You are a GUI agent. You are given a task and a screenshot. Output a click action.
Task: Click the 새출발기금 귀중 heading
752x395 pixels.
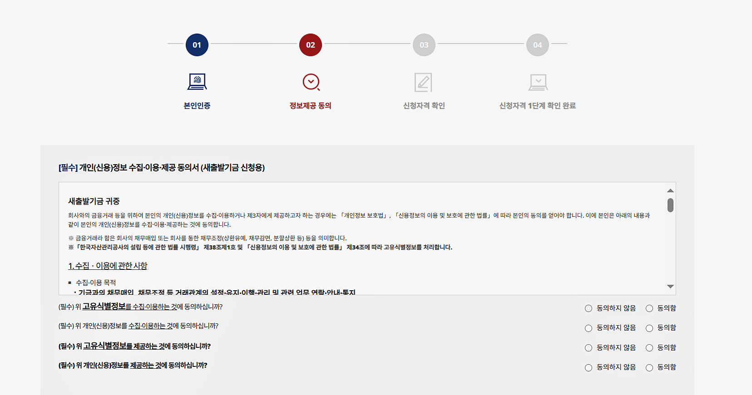[94, 201]
